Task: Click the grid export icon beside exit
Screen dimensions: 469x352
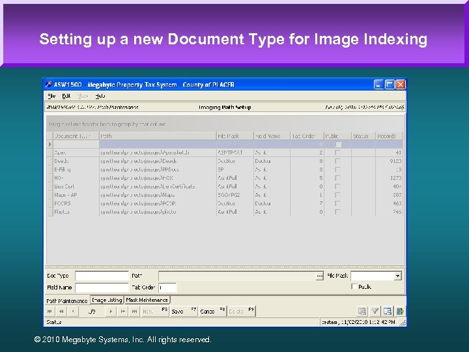Action: pyautogui.click(x=388, y=312)
